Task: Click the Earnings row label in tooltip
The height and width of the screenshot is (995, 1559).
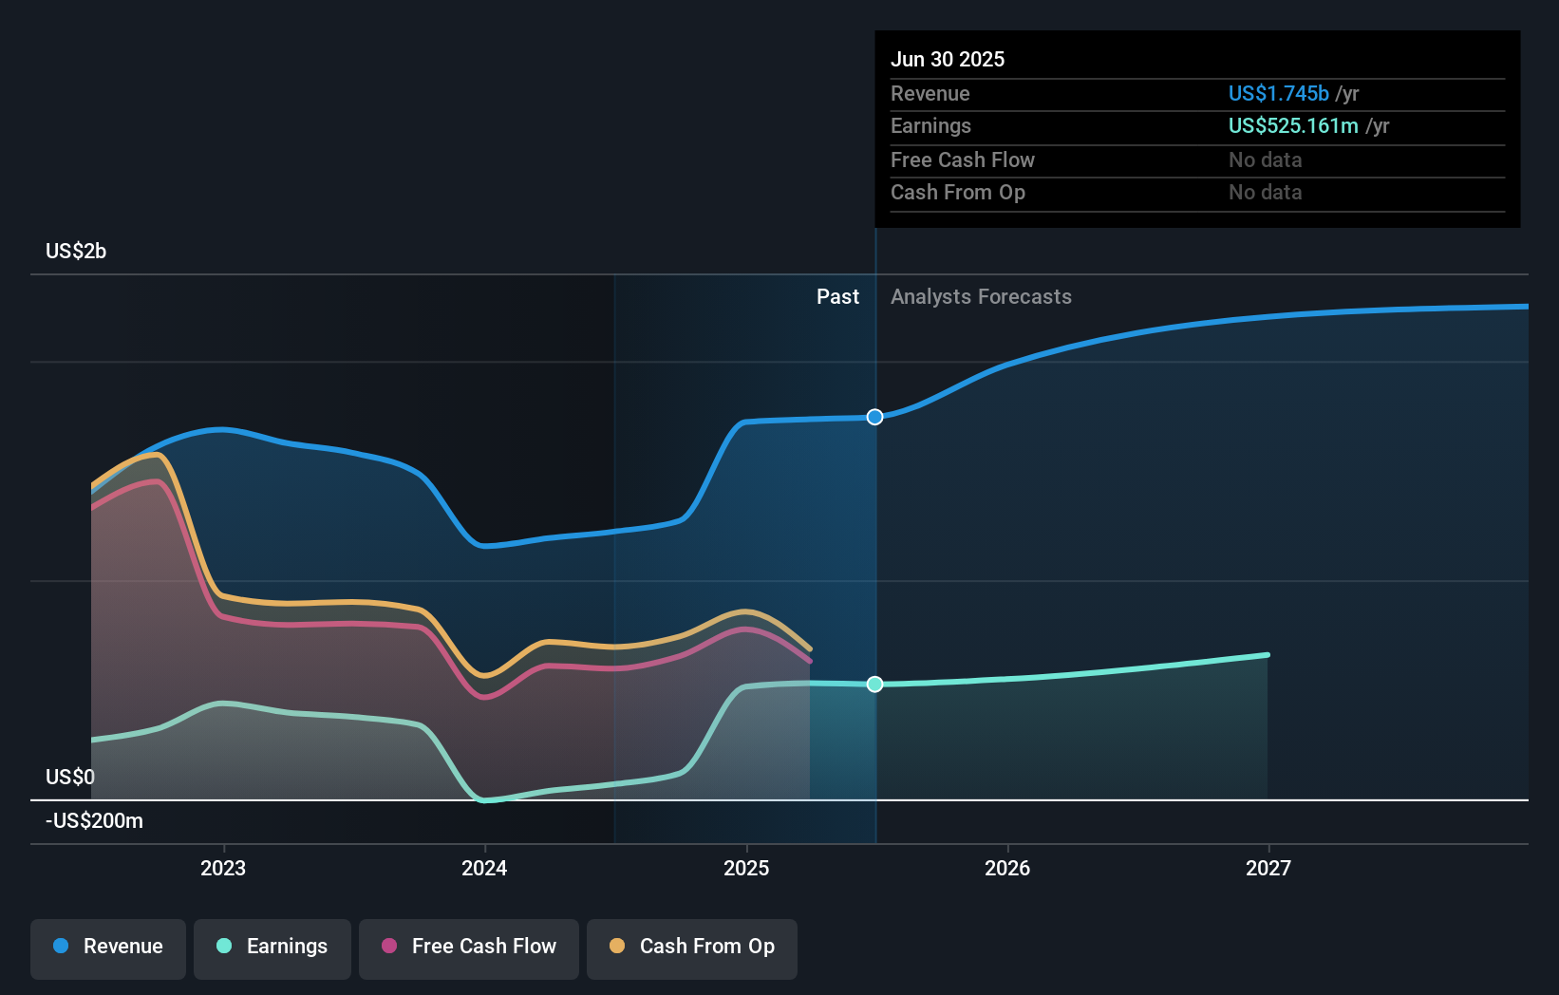Action: [930, 125]
